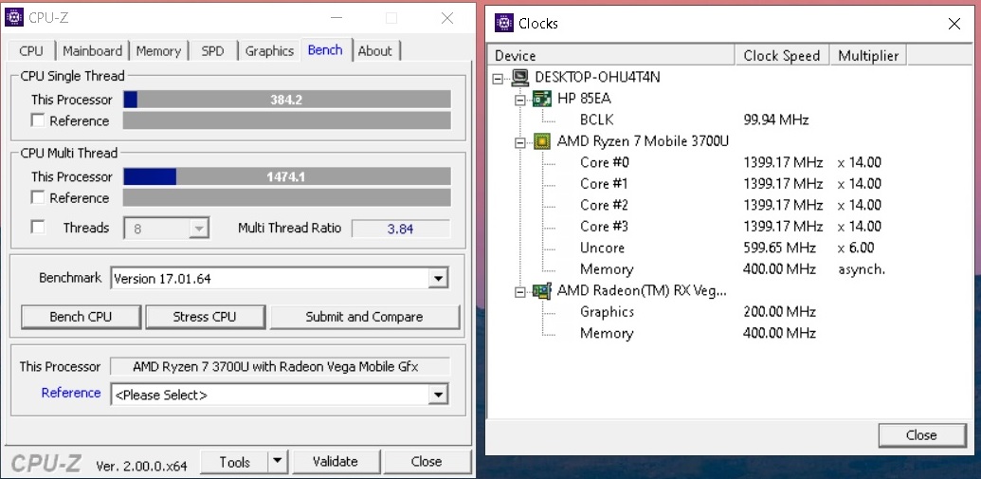Viewport: 981px width, 479px height.
Task: Enable the Multi Thread Reference checkbox
Action: pyautogui.click(x=38, y=198)
